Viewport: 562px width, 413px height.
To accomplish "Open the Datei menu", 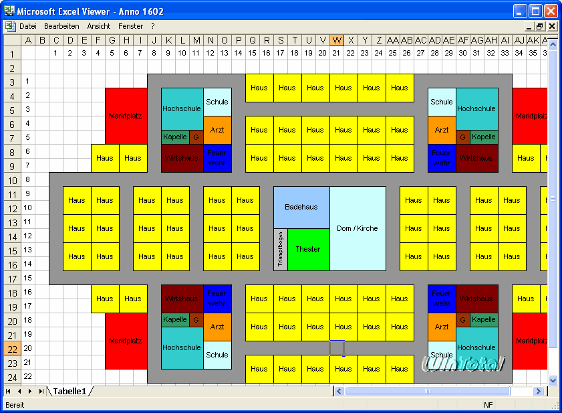I will [x=28, y=26].
